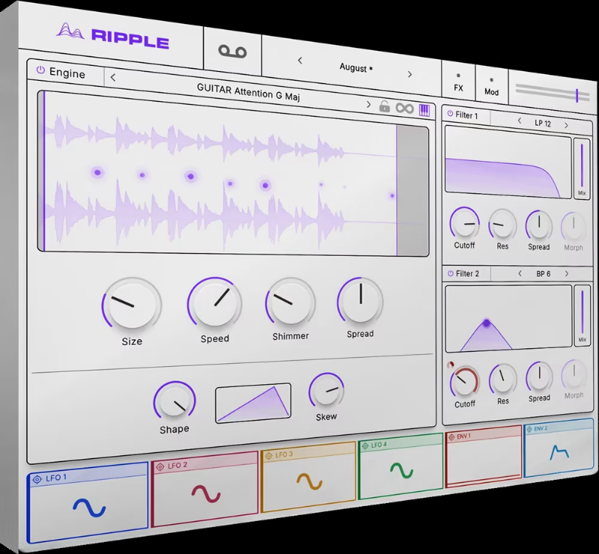Click the grain envelope shape display

(253, 403)
